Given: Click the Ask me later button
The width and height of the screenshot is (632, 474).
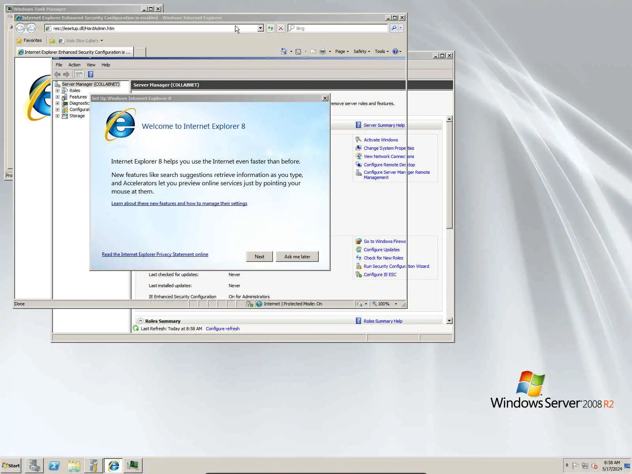Looking at the screenshot, I should coord(297,256).
